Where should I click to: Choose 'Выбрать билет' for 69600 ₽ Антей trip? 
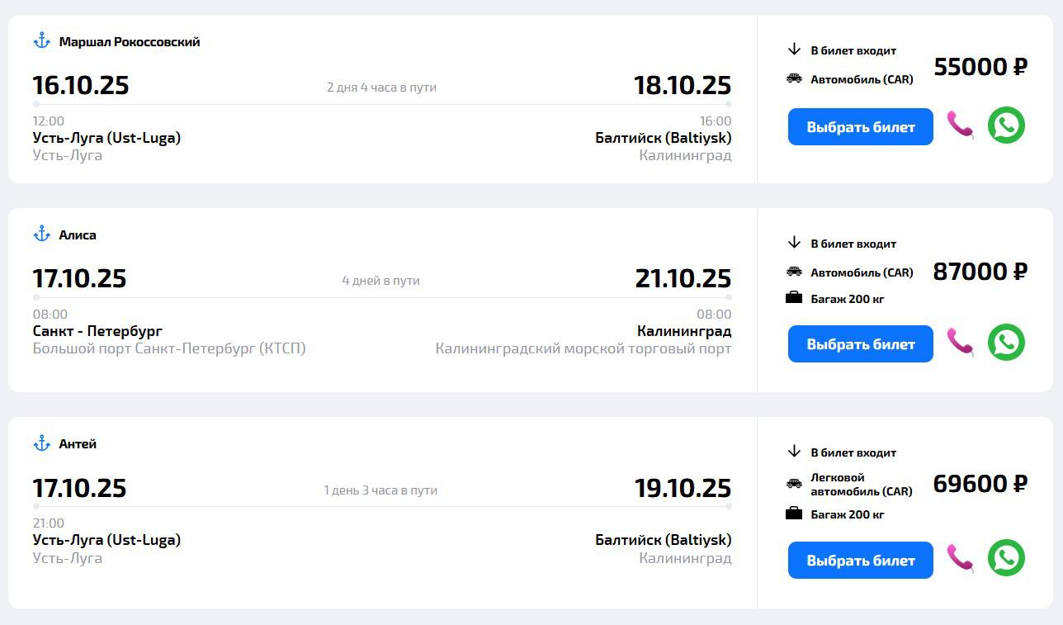[860, 561]
